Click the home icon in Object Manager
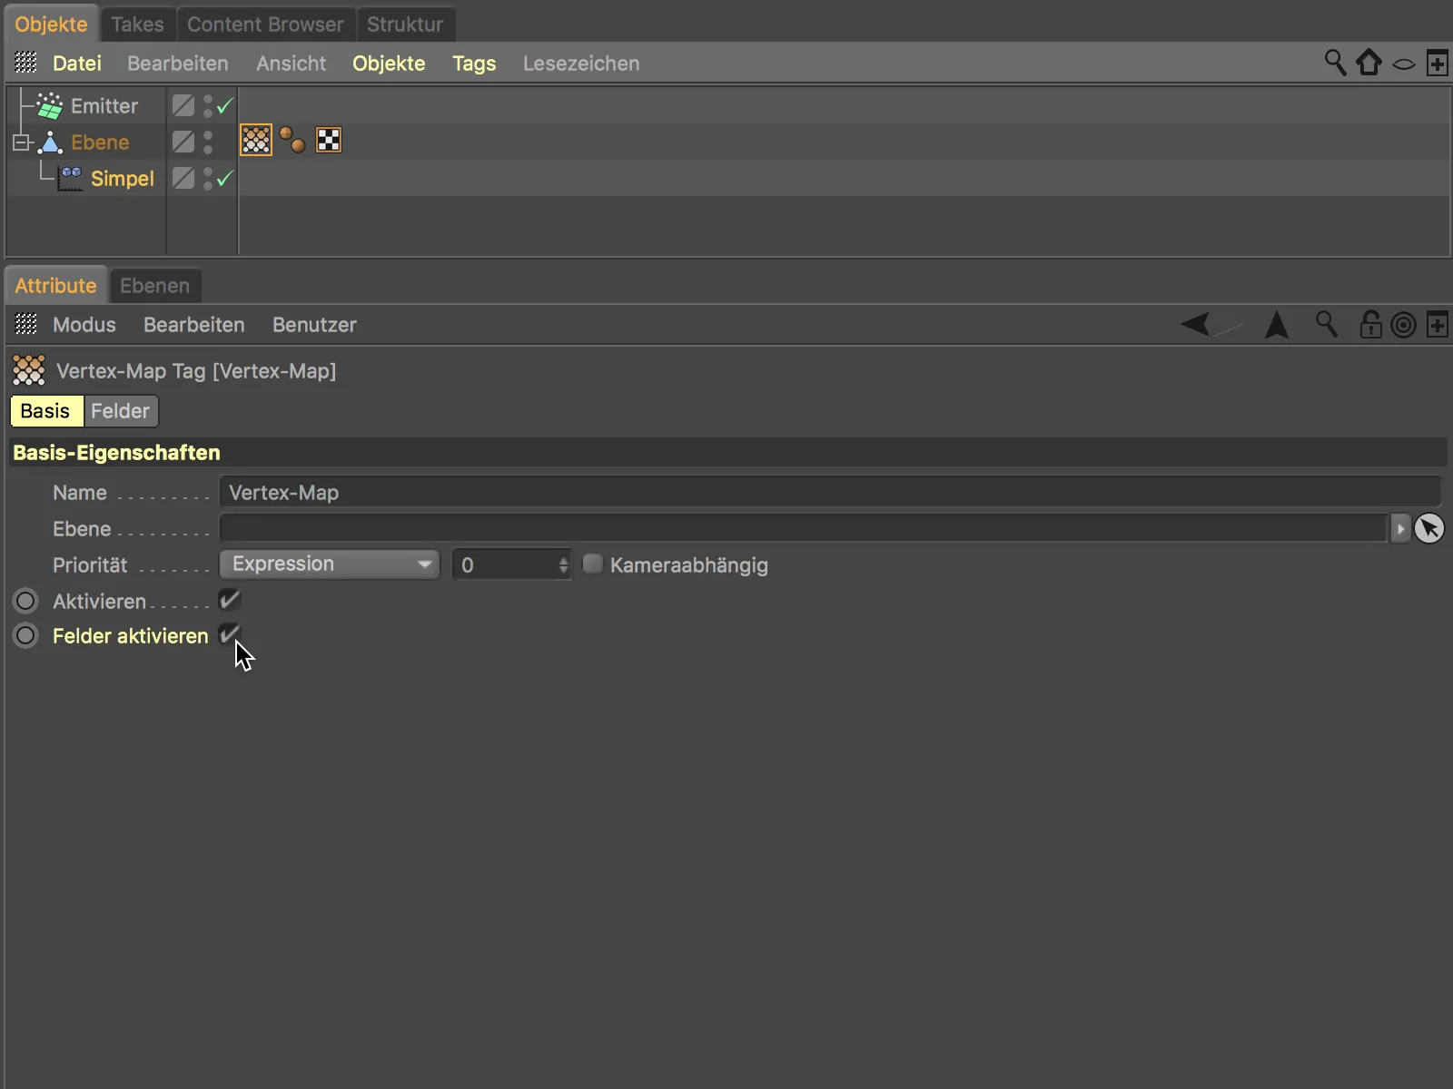Viewport: 1453px width, 1089px height. (1369, 63)
